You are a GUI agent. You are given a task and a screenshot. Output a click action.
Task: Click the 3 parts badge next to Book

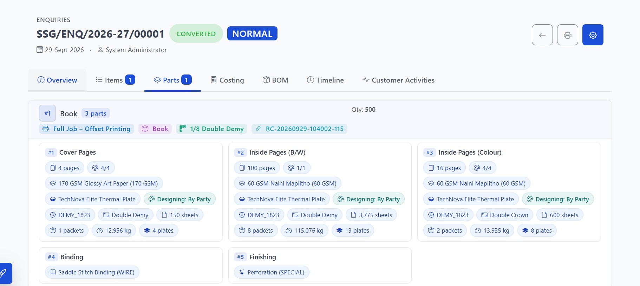[x=96, y=113]
